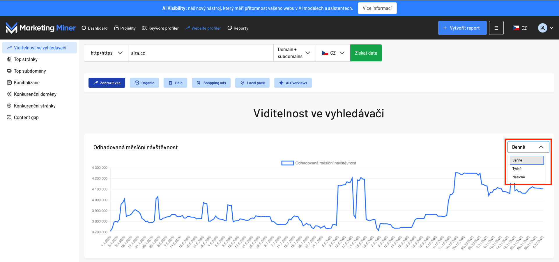The image size is (559, 262).
Task: Enable the AI Overviews filter
Action: click(x=293, y=83)
